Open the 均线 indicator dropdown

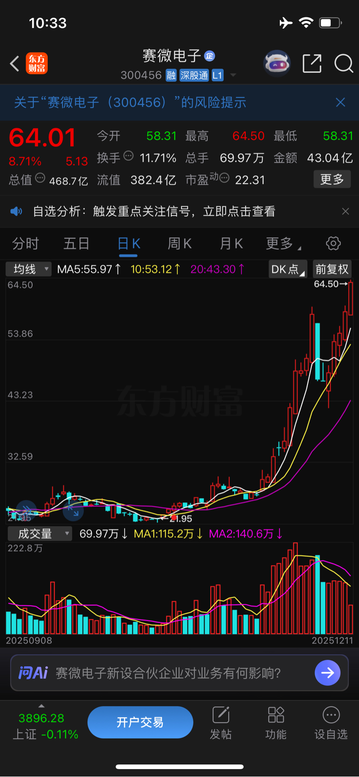point(29,269)
